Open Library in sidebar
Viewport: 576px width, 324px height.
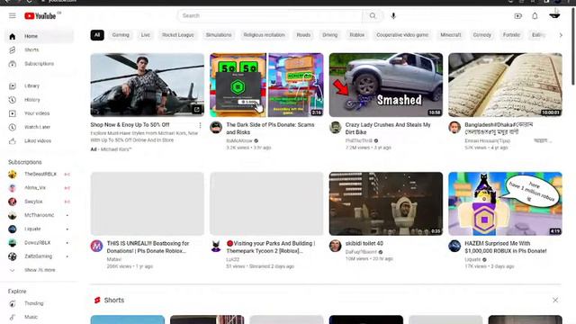[39, 86]
